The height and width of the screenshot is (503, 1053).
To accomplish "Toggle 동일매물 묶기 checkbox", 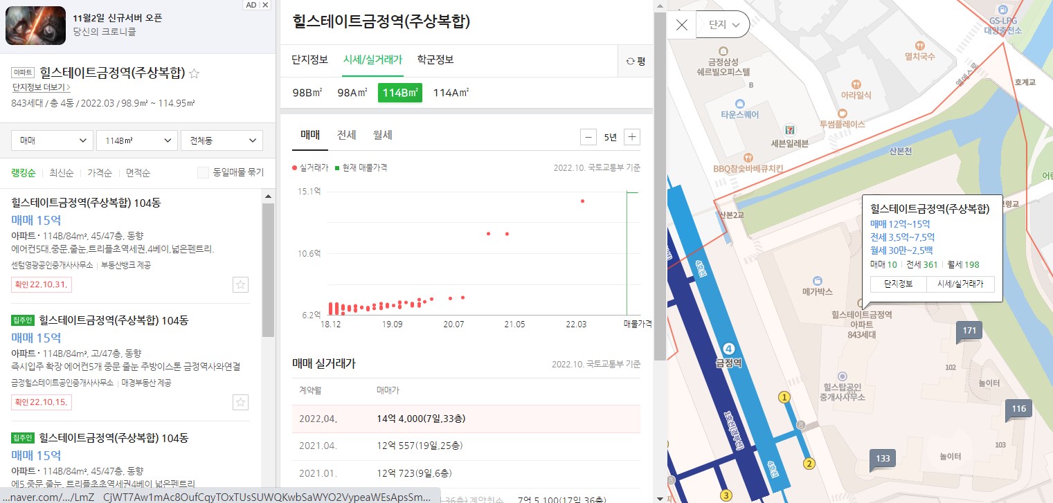I will click(203, 172).
